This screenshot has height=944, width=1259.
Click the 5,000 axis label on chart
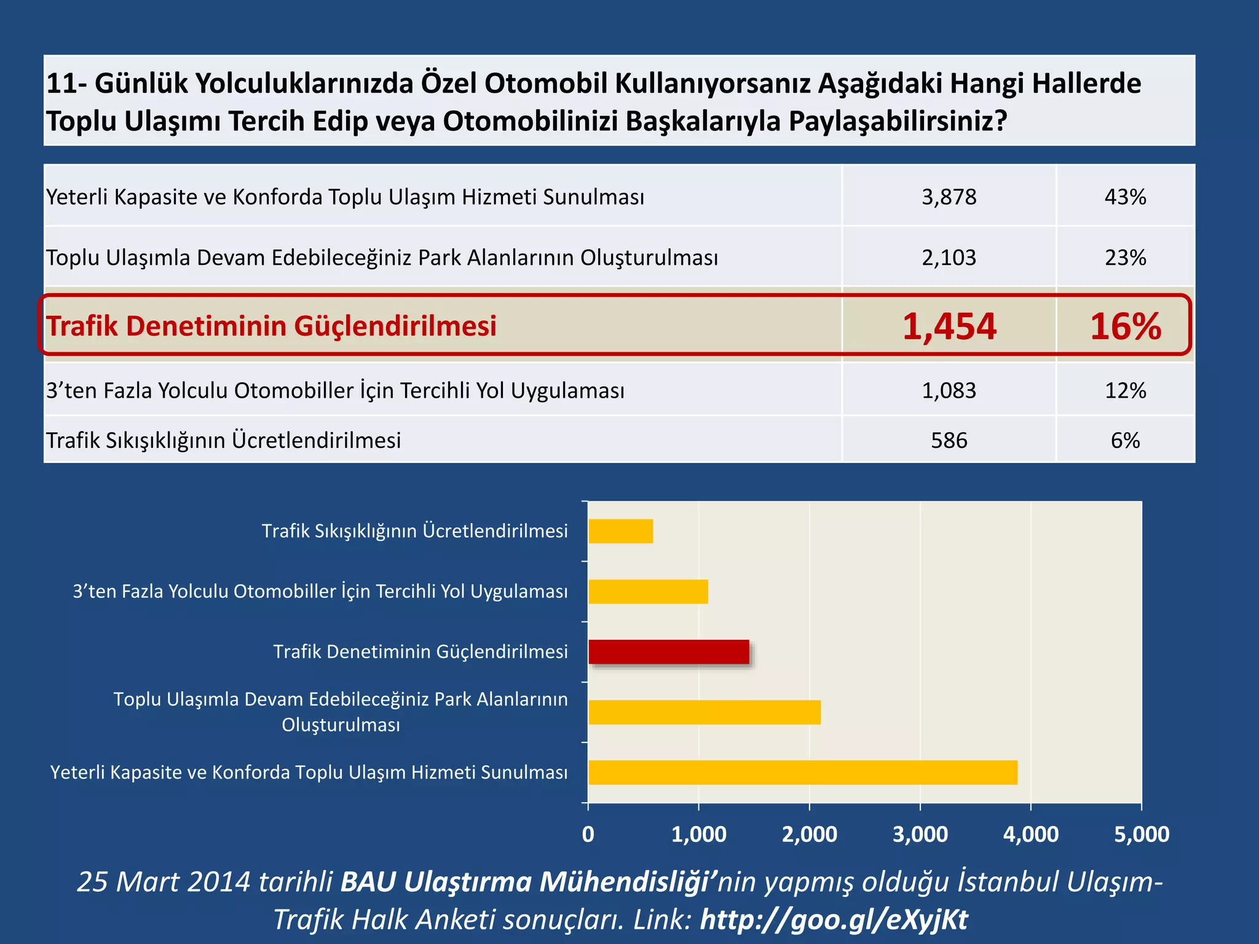1142,835
